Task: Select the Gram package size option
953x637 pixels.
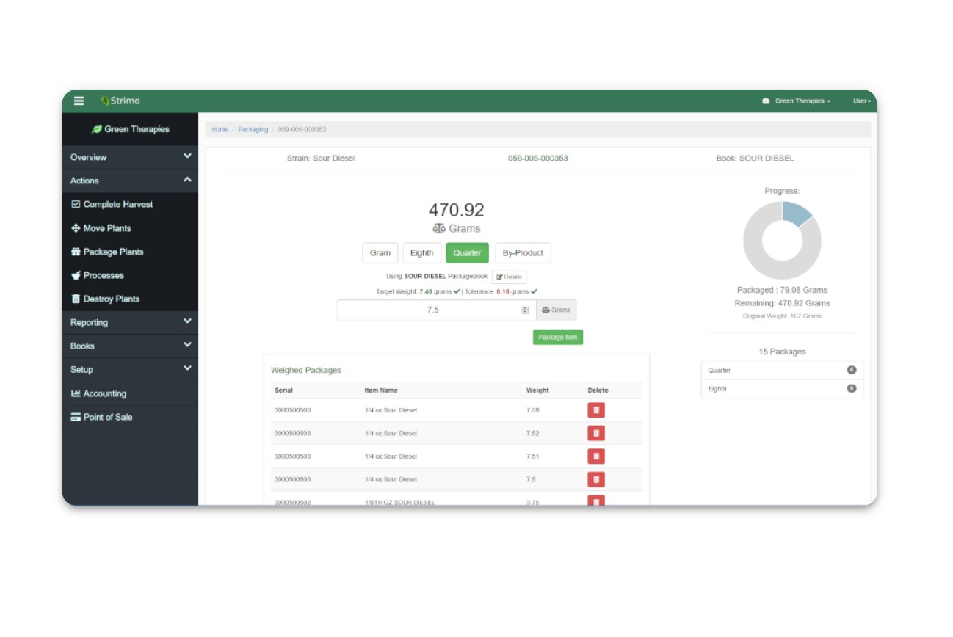Action: [380, 253]
